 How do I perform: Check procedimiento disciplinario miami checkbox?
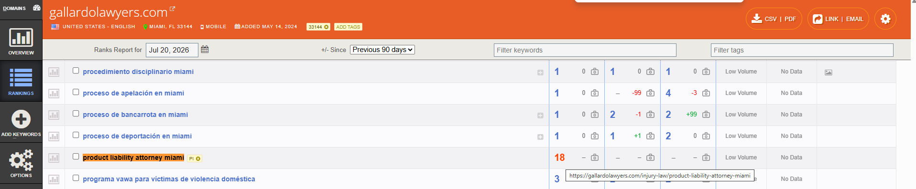coord(76,71)
